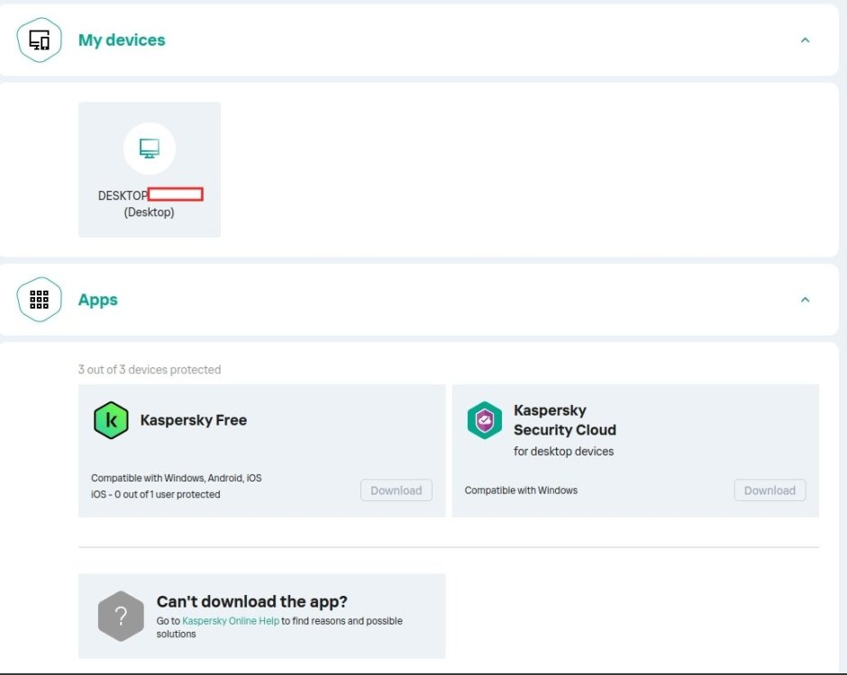The image size is (847, 675).
Task: Collapse the Apps section chevron
Action: point(805,300)
